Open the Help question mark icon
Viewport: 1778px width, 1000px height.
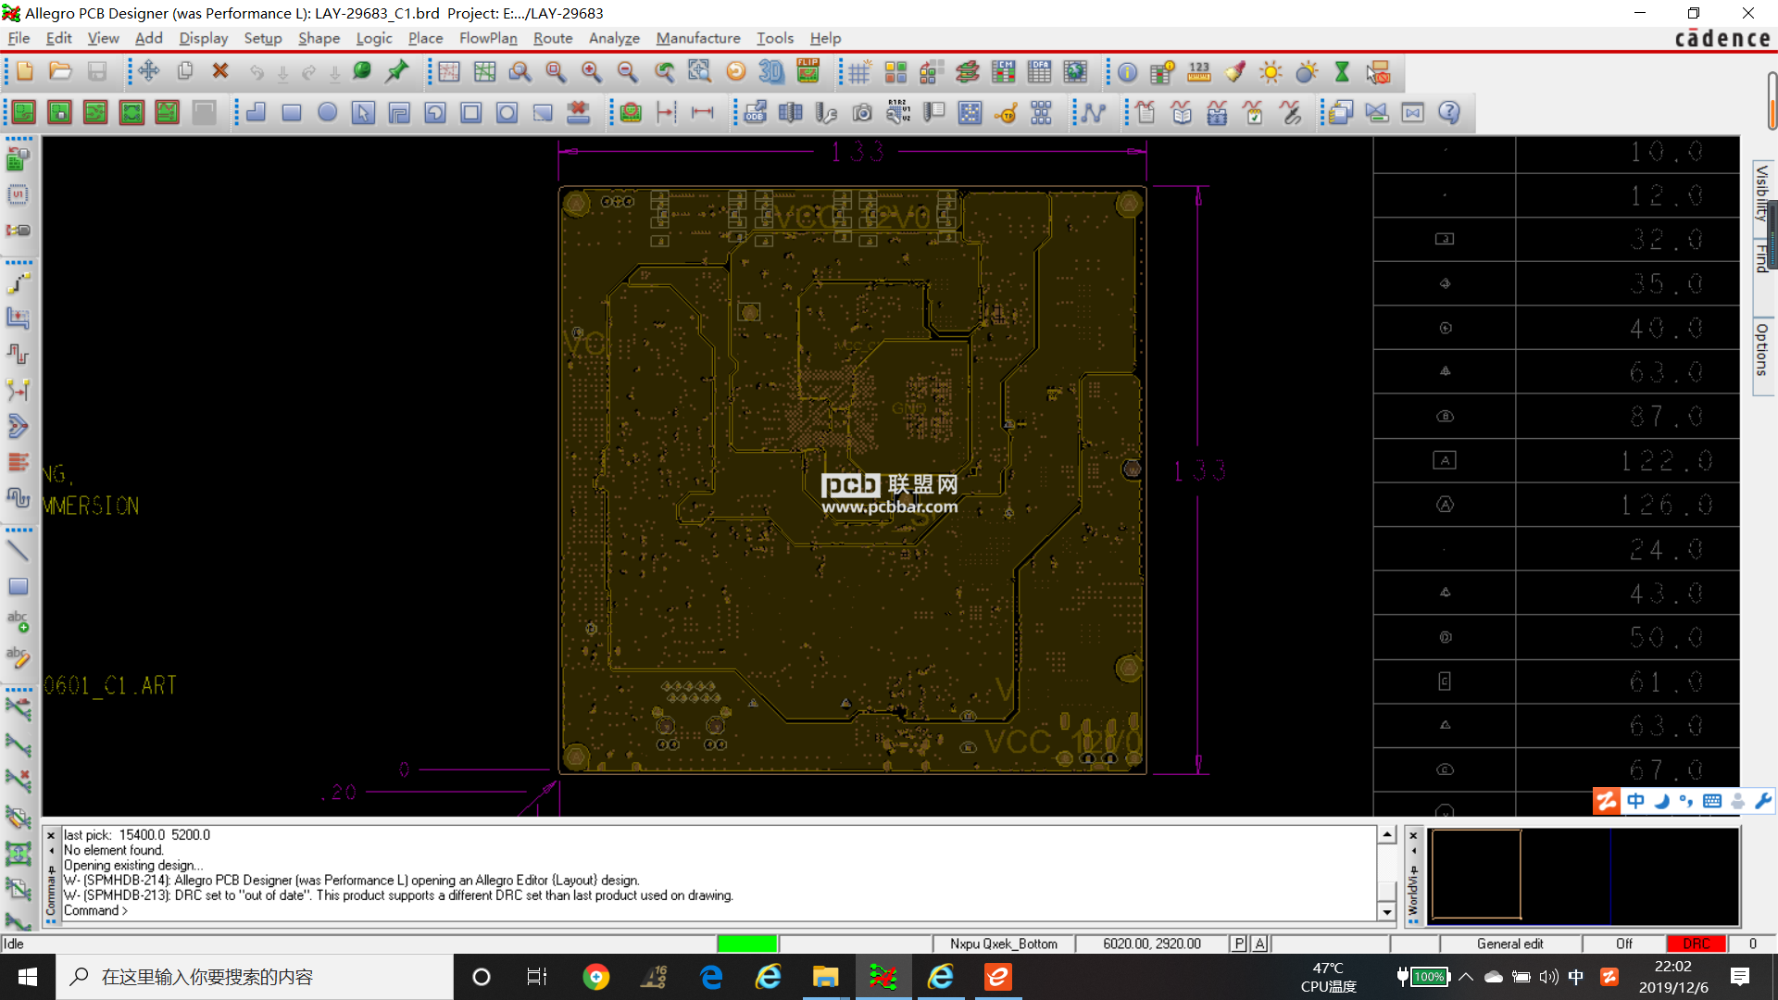pos(1449,113)
